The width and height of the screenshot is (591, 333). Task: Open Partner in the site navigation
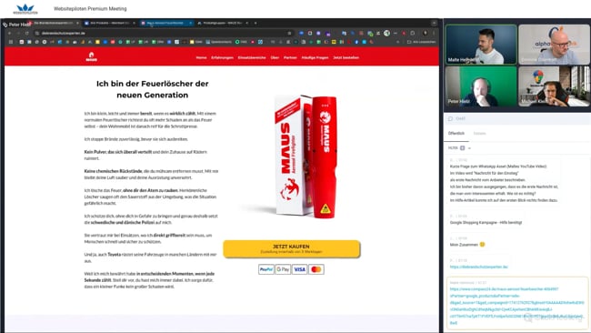[x=290, y=57]
